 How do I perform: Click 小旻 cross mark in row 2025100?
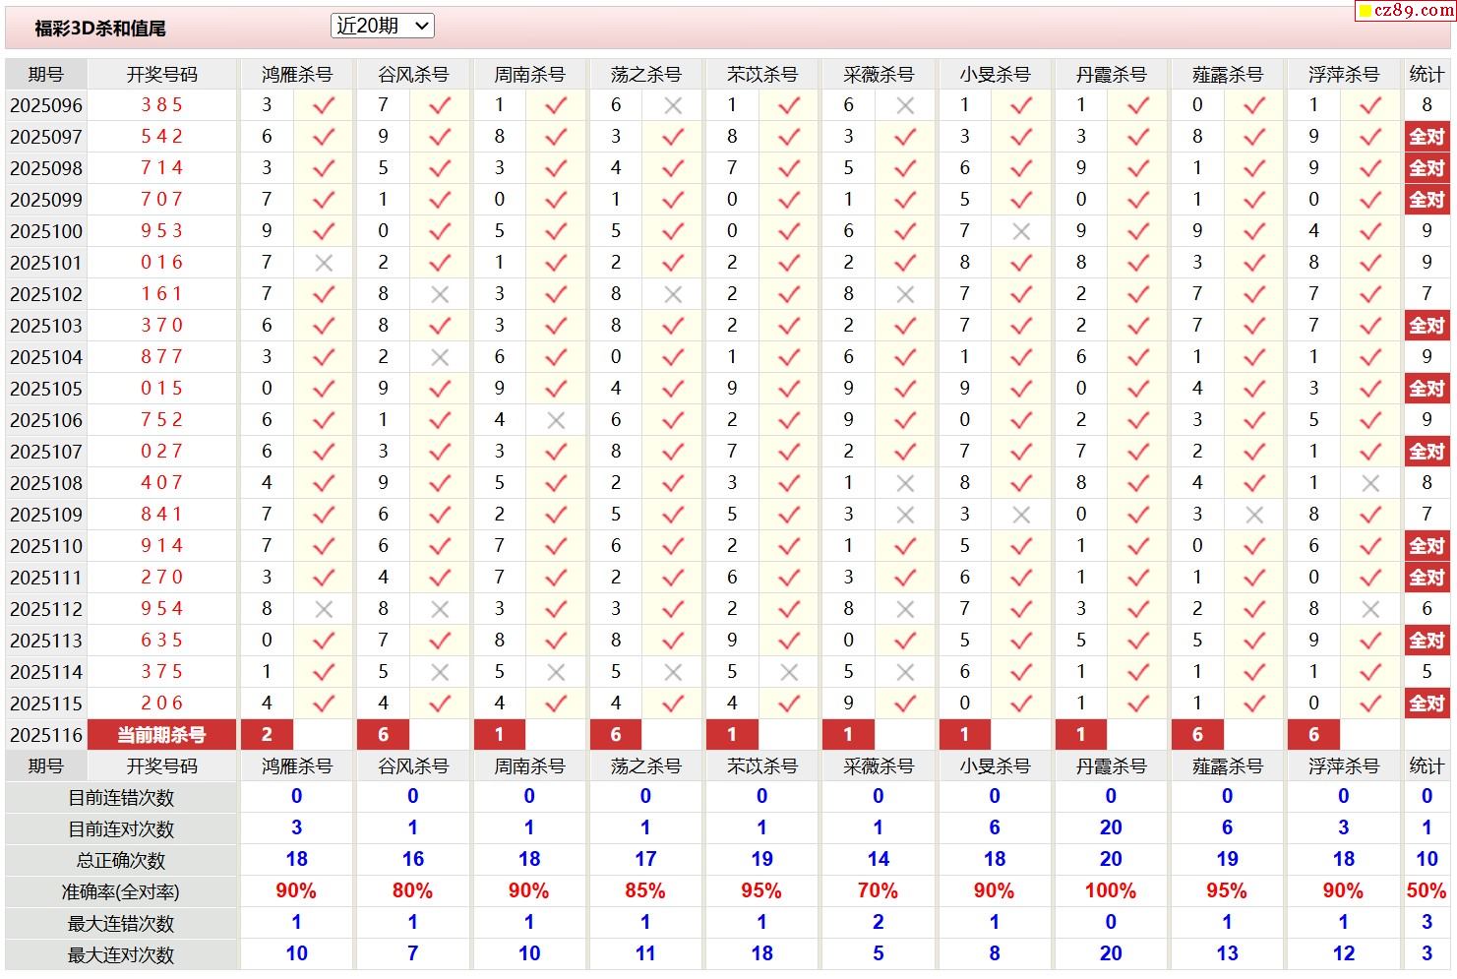click(1021, 231)
